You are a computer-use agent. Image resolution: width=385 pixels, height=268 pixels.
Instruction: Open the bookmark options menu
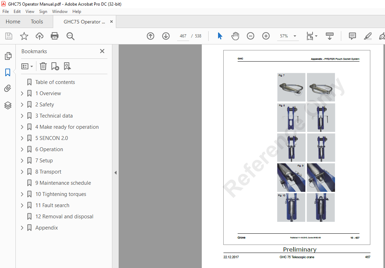coord(27,66)
